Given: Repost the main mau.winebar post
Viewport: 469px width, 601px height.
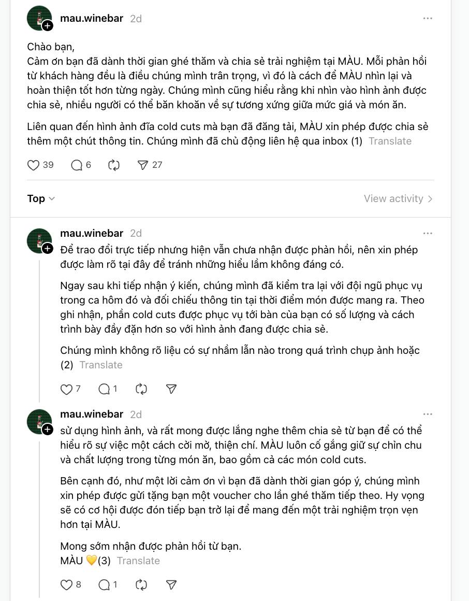Looking at the screenshot, I should 114,165.
